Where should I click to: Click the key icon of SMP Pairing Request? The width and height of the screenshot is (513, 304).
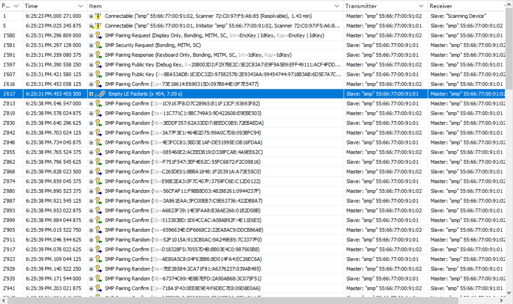[x=98, y=36]
